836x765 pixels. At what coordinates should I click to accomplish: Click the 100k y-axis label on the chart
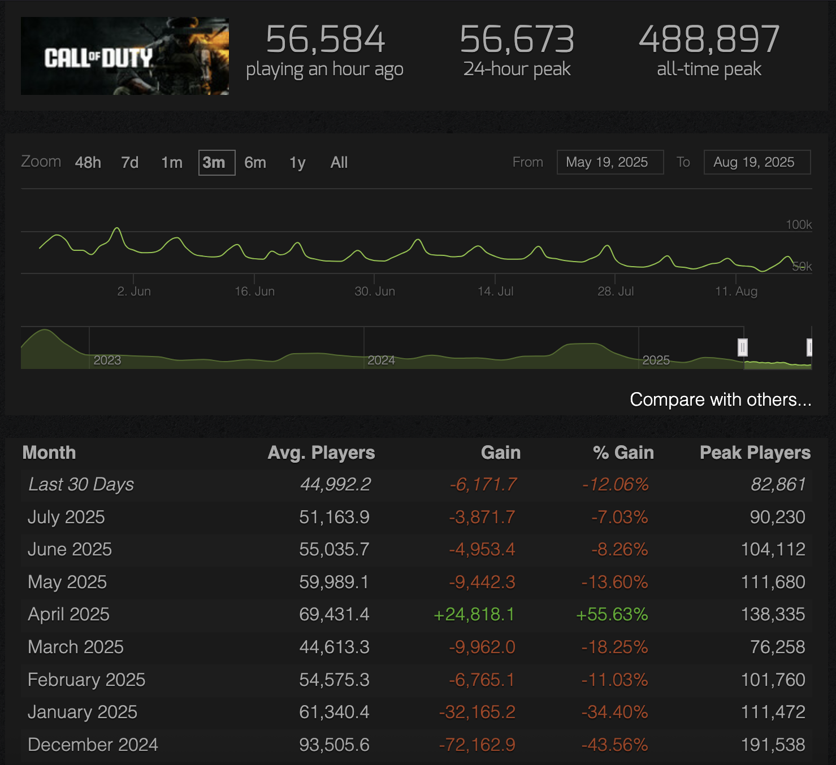[x=799, y=224]
